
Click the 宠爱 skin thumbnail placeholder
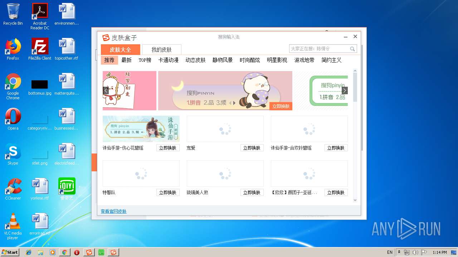[x=225, y=129]
